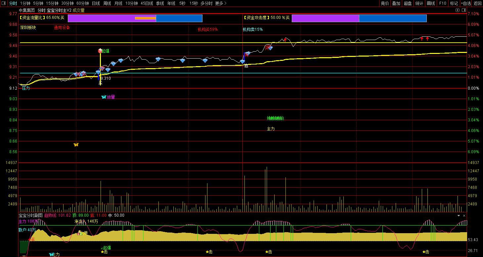Viewport: 483px width, 257px height.
Task: Click the 追 marker on price line
Action: click(246, 66)
